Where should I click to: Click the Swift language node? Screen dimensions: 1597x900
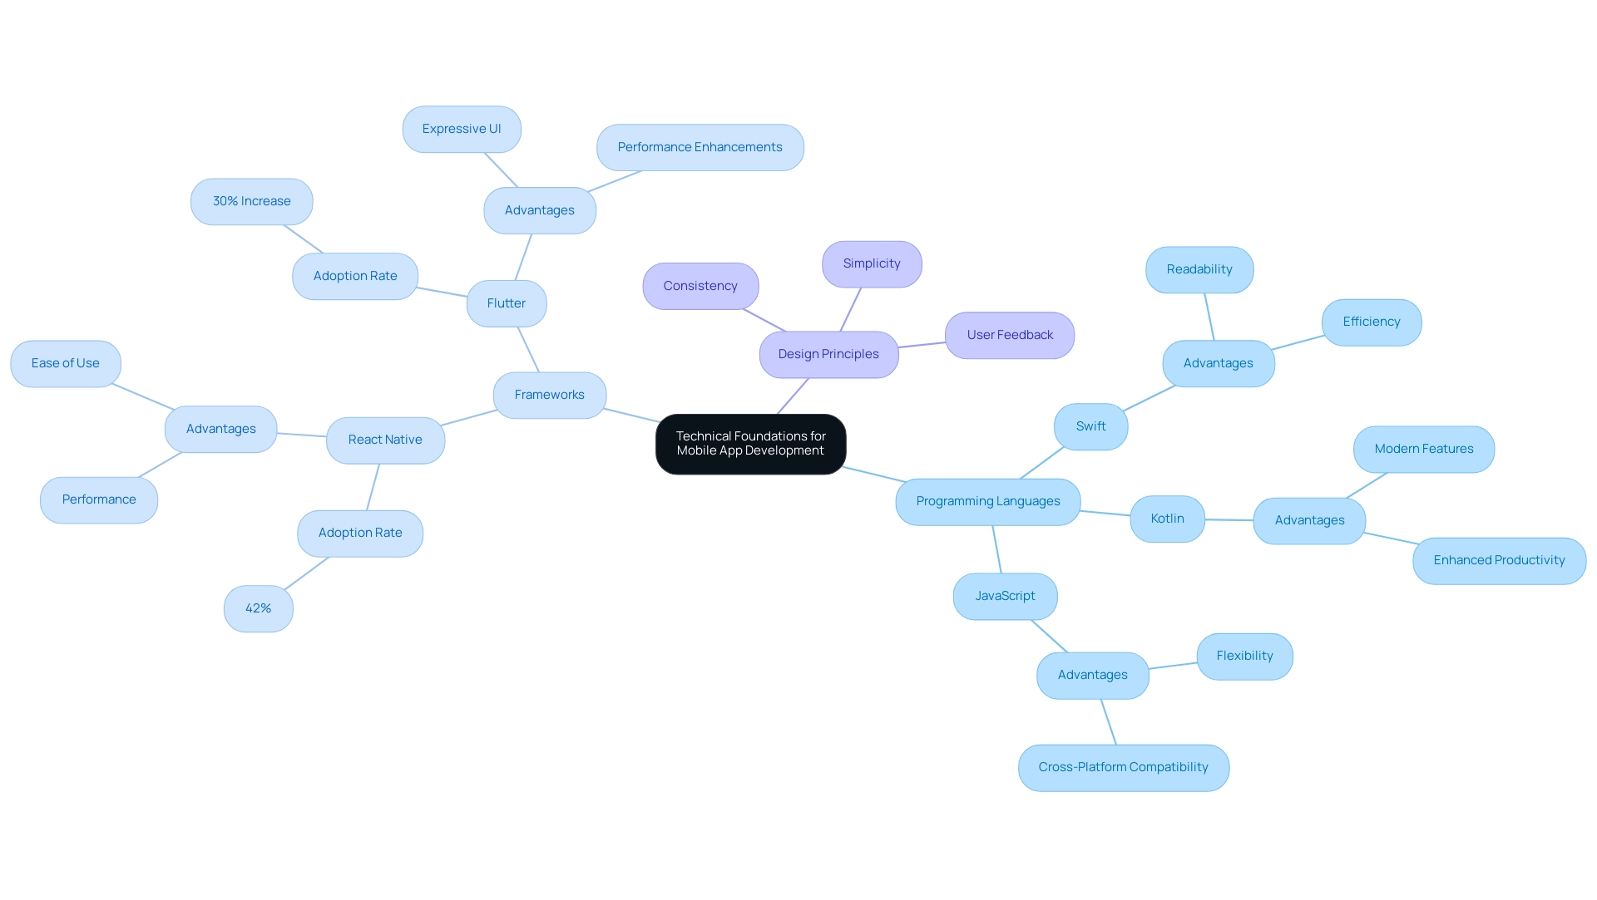[1090, 426]
